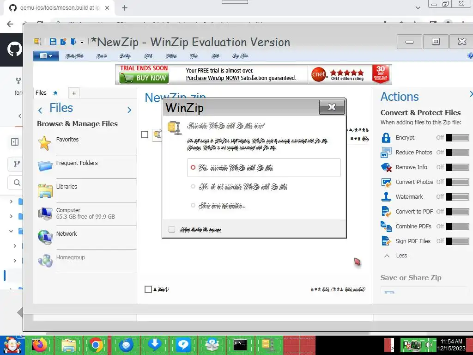Screen dimensions: 473x355
Task: Open the Backup ribbon tab
Action: (125, 56)
